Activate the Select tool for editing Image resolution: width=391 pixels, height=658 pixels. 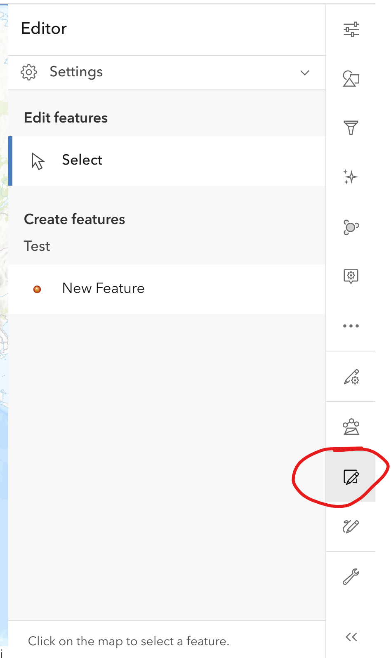tap(82, 160)
